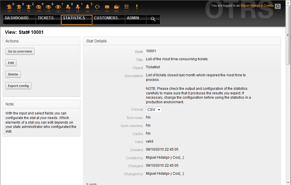The width and height of the screenshot is (291, 185).
Task: Open watched tickets eye icon showing 1
Action: [x=58, y=7]
